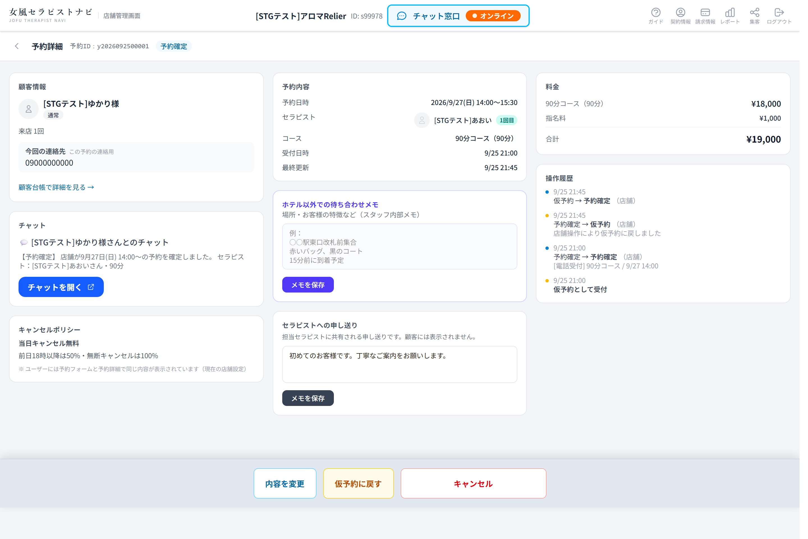
Task: Open 請求情報 billing icon
Action: coord(713,16)
